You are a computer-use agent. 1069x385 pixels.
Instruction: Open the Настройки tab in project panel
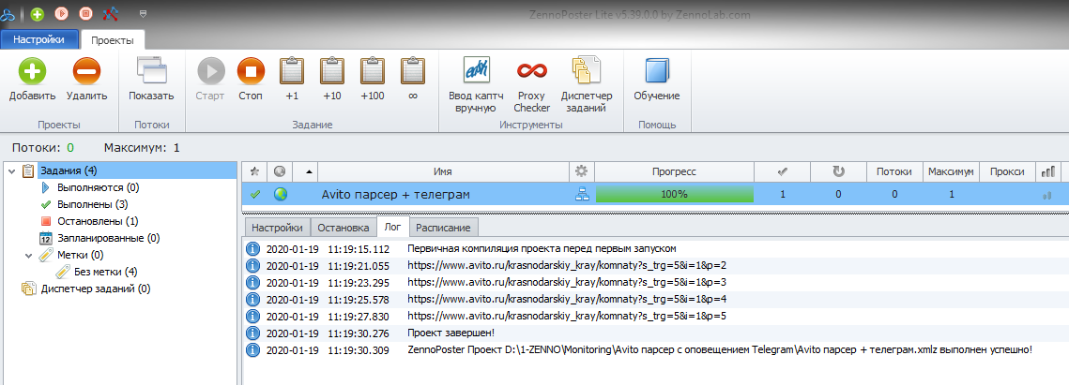278,228
